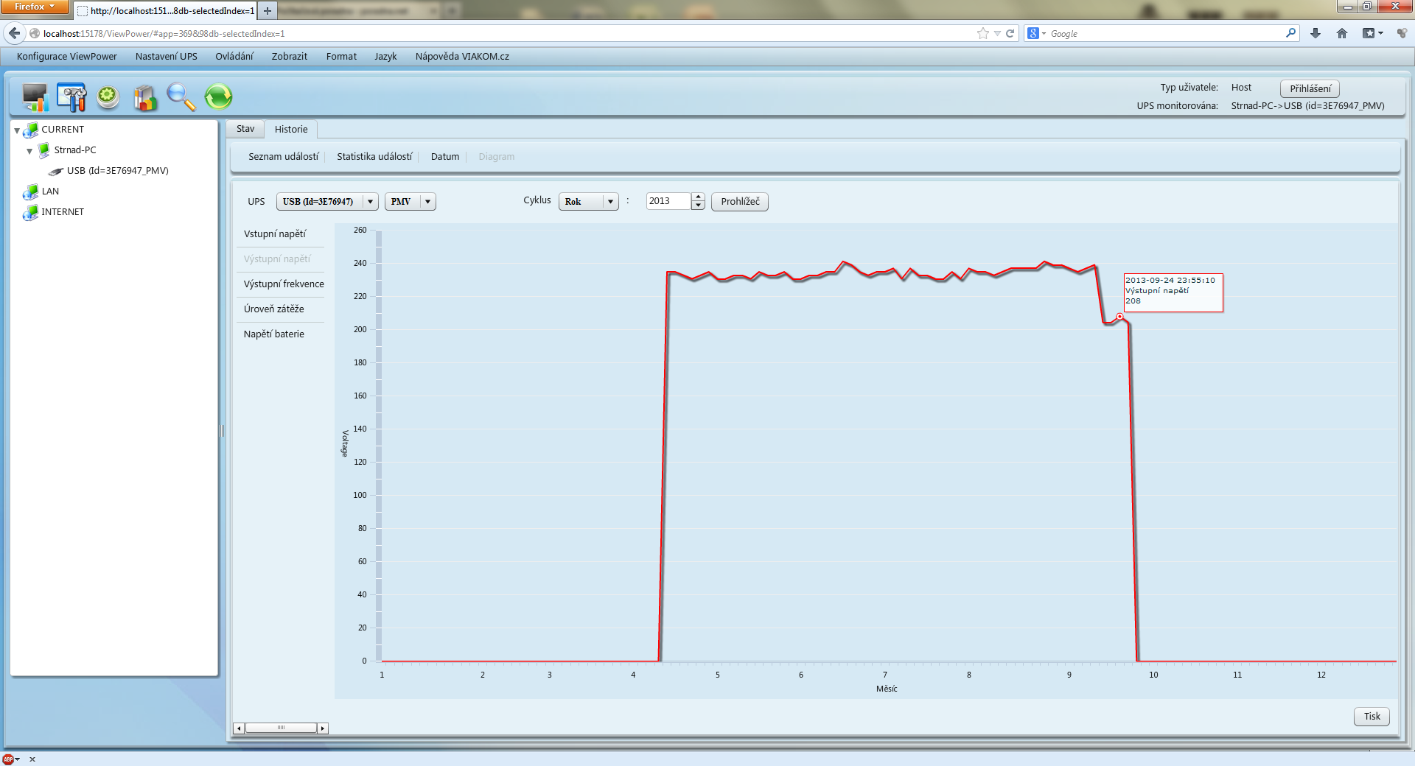Increase the year with the up stepper
The image size is (1415, 766).
698,197
